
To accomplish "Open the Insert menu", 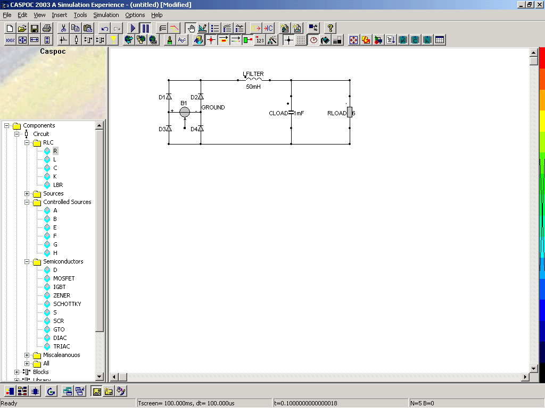I will (60, 15).
